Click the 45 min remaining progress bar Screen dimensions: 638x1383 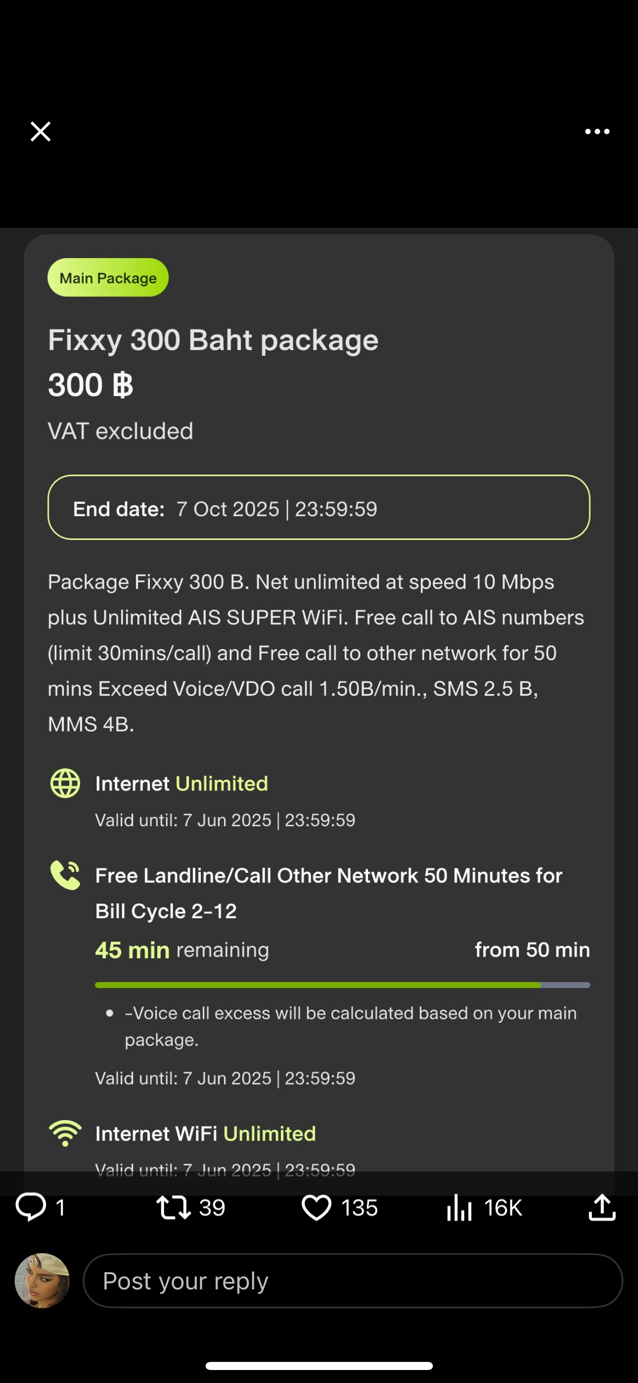343,985
